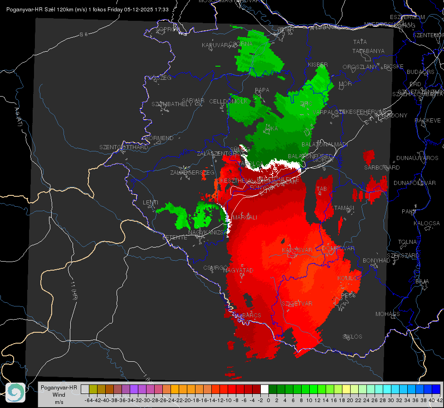Click the KISBER city label
Image resolution: width=444 pixels, height=408 pixels.
(x=318, y=64)
